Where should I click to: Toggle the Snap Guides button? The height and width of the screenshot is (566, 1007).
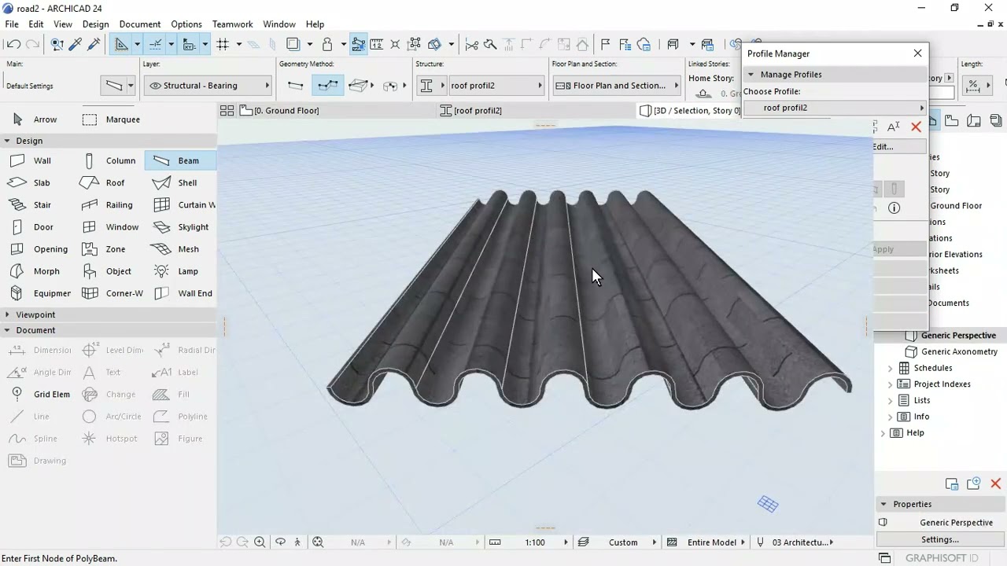[155, 44]
